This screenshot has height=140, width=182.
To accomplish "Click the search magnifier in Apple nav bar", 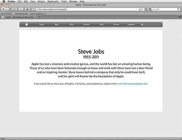I will click(x=142, y=25).
